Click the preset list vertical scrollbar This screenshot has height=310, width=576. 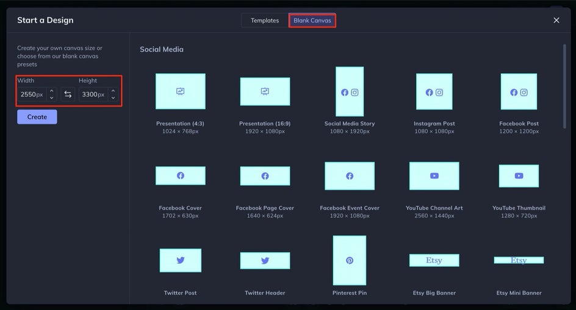click(x=564, y=86)
